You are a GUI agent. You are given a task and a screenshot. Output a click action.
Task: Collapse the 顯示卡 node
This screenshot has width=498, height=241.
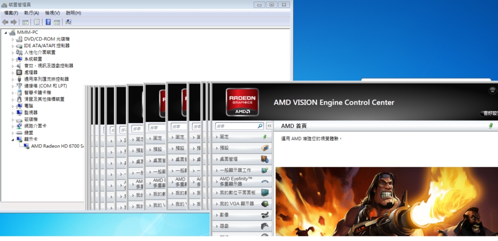pos(13,140)
